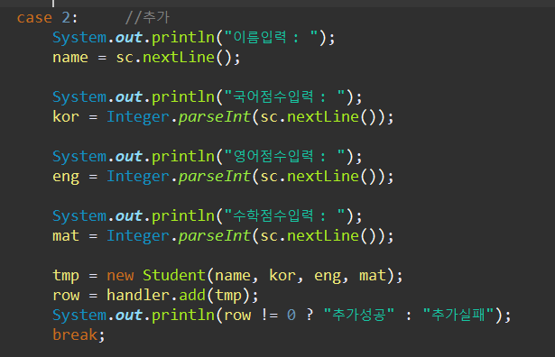Click the "수학점수입력 : " string literal

[284, 215]
